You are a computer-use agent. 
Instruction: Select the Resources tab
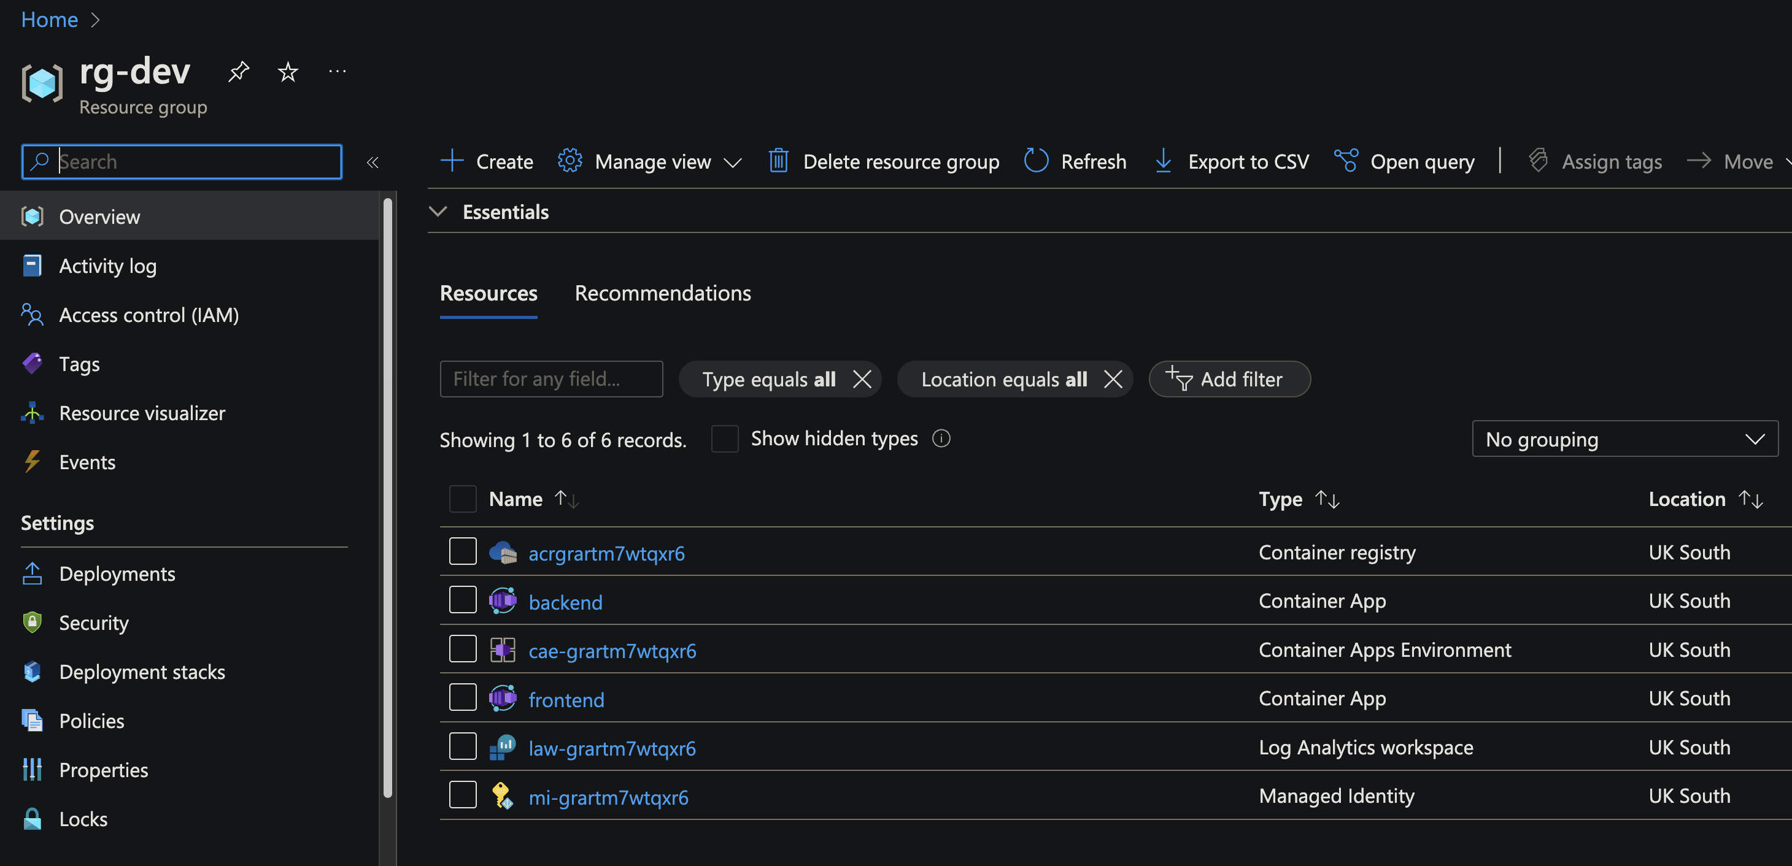pyautogui.click(x=489, y=293)
